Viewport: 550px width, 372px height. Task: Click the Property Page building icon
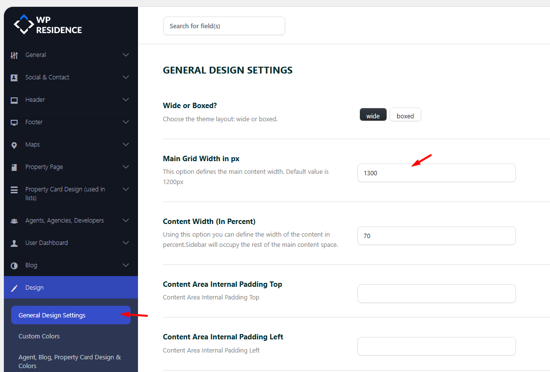[14, 167]
